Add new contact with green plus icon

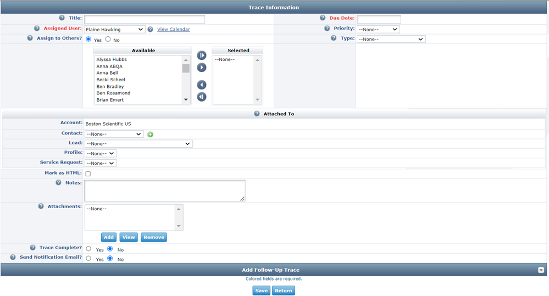click(x=150, y=135)
